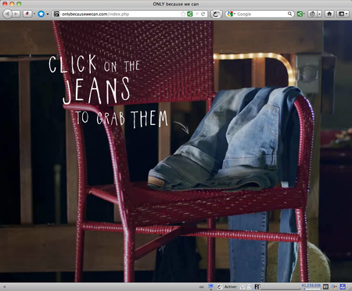
Task: Open the Google search engine selector dropdown
Action: [x=231, y=14]
